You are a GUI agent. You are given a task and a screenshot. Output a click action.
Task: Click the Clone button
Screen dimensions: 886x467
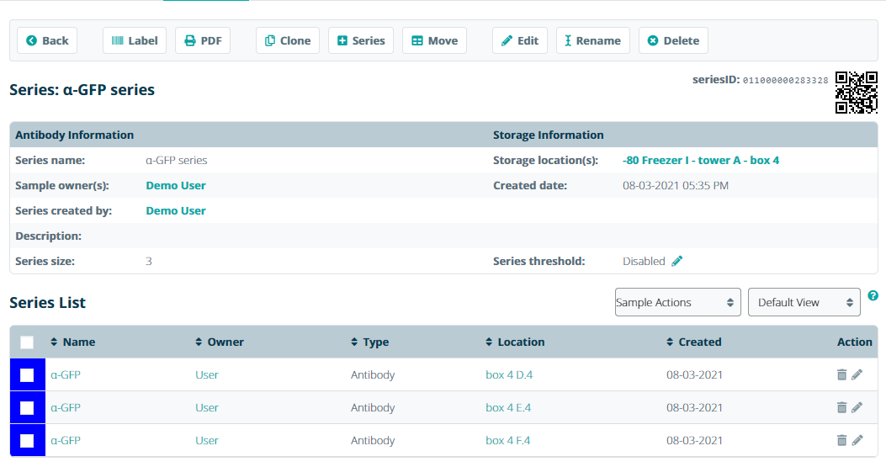[288, 40]
